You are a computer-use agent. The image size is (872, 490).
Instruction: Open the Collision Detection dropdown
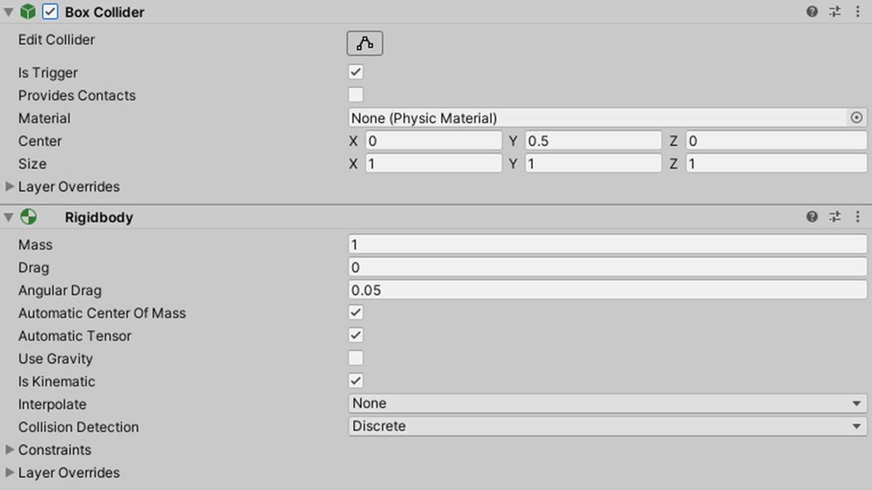coord(606,426)
